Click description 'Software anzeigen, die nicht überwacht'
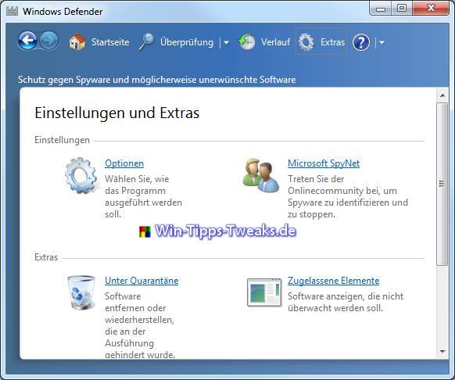This screenshot has width=455, height=380. click(346, 302)
